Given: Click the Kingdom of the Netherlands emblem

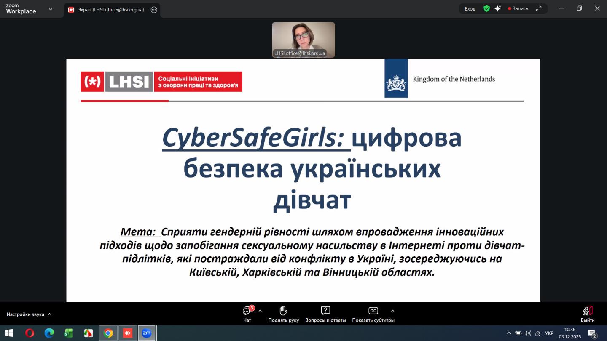Looking at the screenshot, I should tap(396, 78).
